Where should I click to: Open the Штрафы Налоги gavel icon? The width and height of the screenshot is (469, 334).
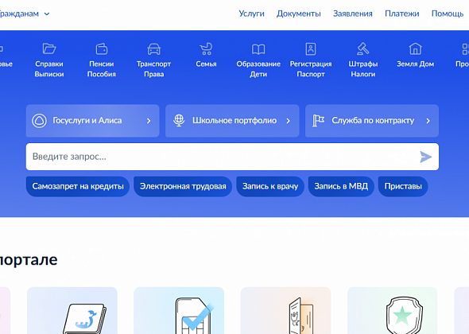(x=362, y=49)
